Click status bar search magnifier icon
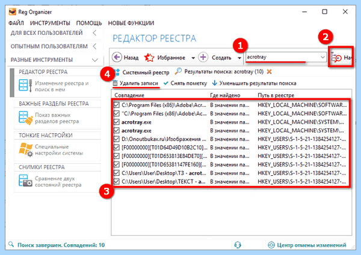361x255 pixels. (x=11, y=244)
